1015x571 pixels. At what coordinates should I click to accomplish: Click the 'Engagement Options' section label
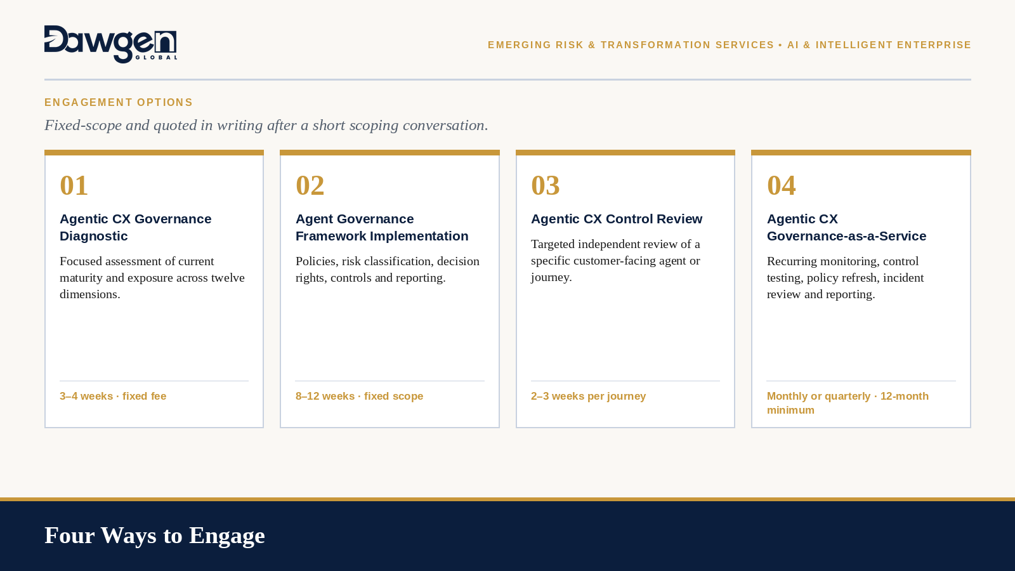pos(119,103)
